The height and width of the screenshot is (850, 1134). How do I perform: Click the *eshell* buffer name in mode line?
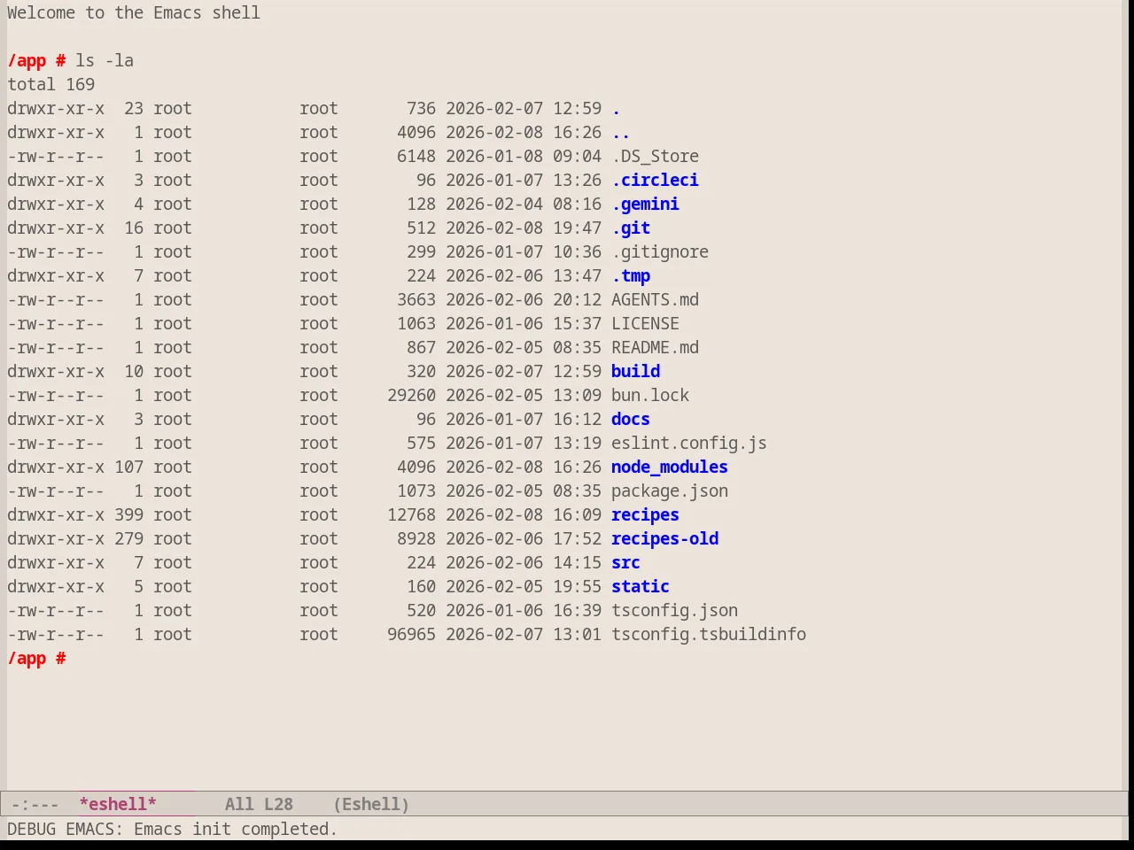tap(118, 804)
